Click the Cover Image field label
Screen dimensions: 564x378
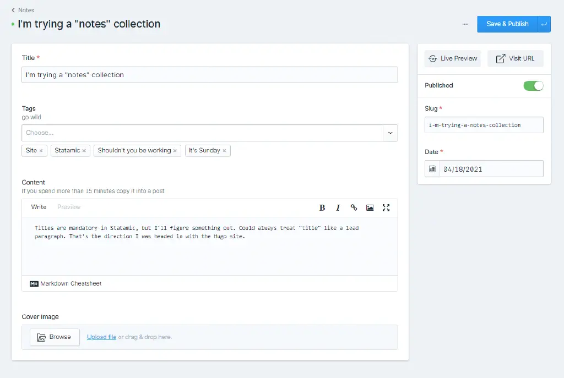coord(40,317)
